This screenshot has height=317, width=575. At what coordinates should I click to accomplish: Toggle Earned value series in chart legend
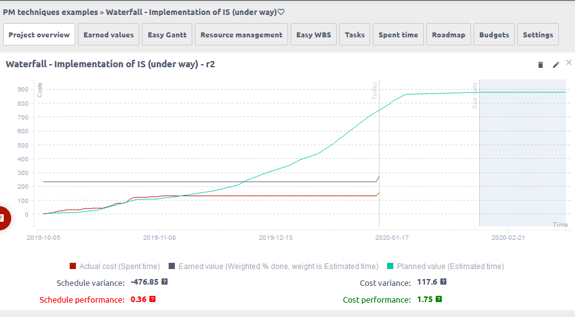(x=273, y=266)
